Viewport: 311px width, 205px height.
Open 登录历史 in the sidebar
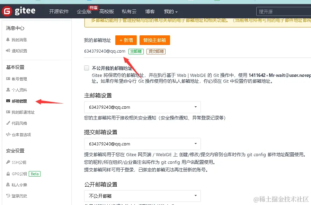(19, 196)
